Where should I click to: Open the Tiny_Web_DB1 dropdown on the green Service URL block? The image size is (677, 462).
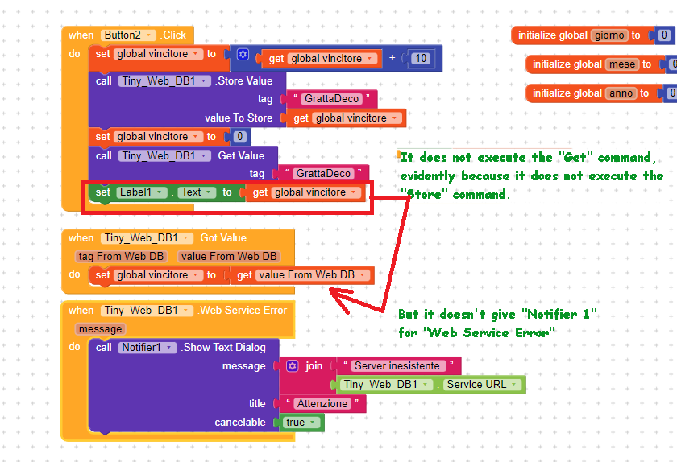click(x=426, y=385)
